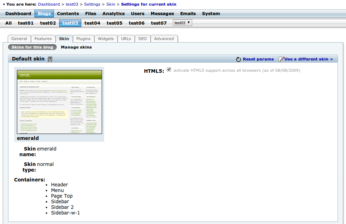The height and width of the screenshot is (224, 346).
Task: Go to the Analytics menu
Action: pos(114,14)
